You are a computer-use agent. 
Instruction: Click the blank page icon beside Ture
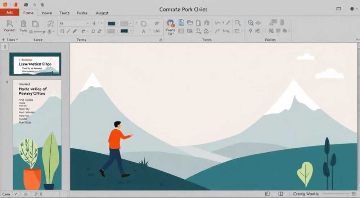tap(35, 24)
